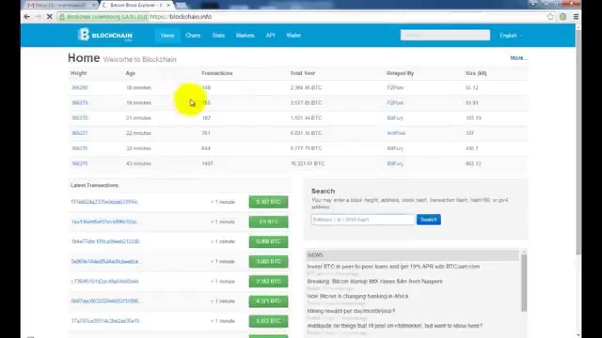
Task: Open news: Bitcoin startup BitX raises $4m
Action: [x=375, y=281]
